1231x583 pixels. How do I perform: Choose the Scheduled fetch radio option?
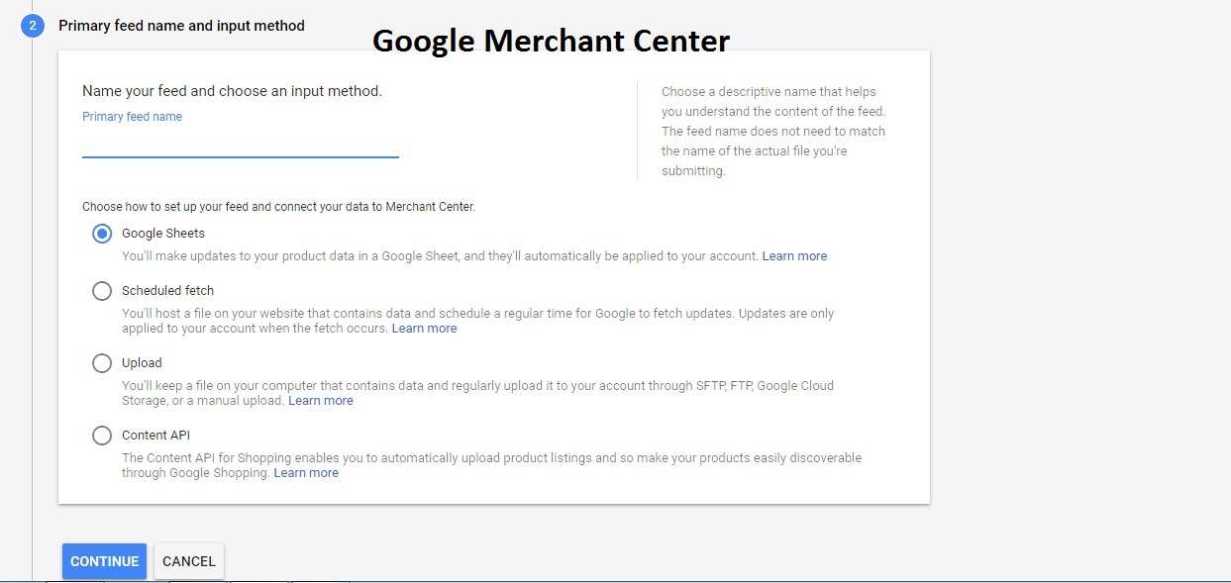point(102,291)
